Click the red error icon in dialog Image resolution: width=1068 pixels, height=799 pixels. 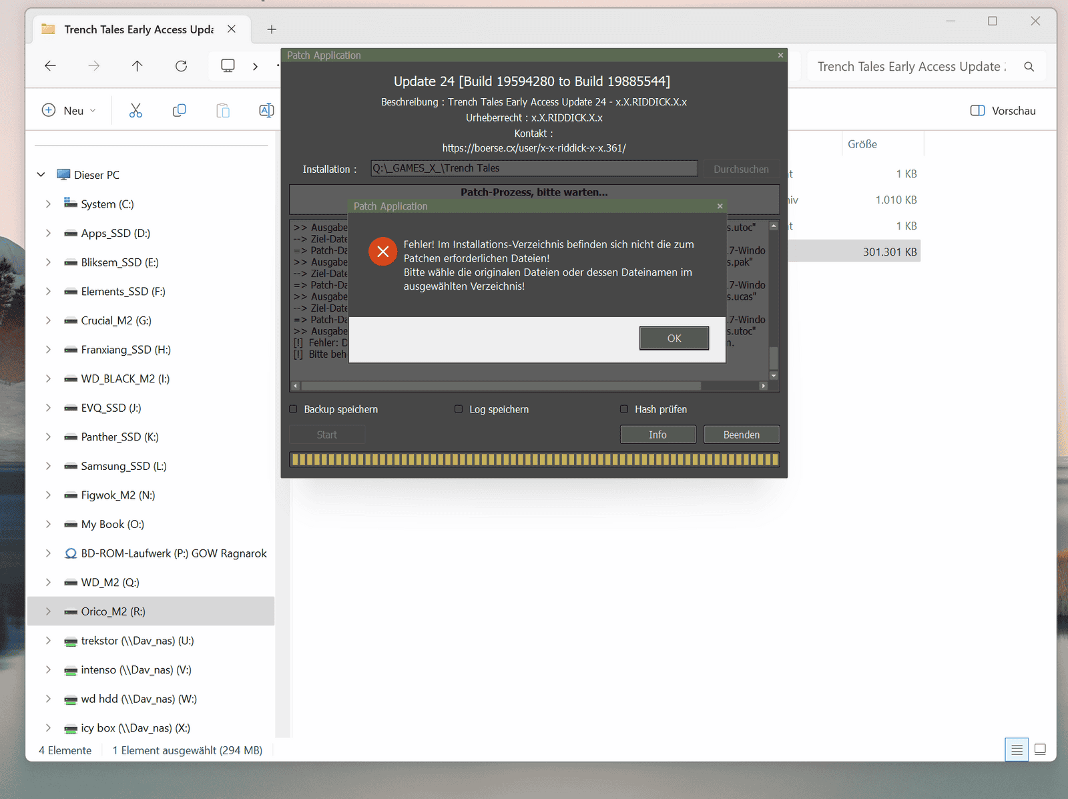tap(382, 252)
